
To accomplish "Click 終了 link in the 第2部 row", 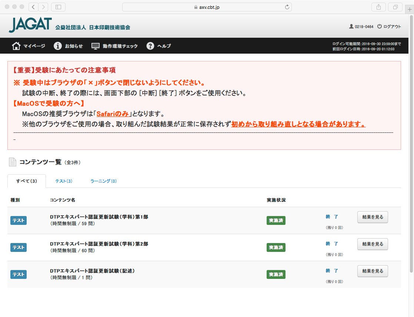I will click(x=332, y=244).
